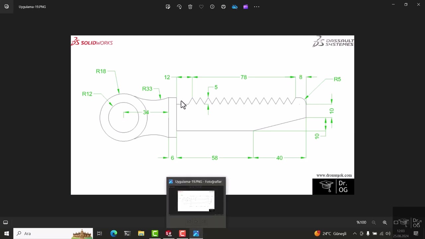Zoom out with the minus magnifier icon
Screen dimensions: 425x239
[374, 222]
